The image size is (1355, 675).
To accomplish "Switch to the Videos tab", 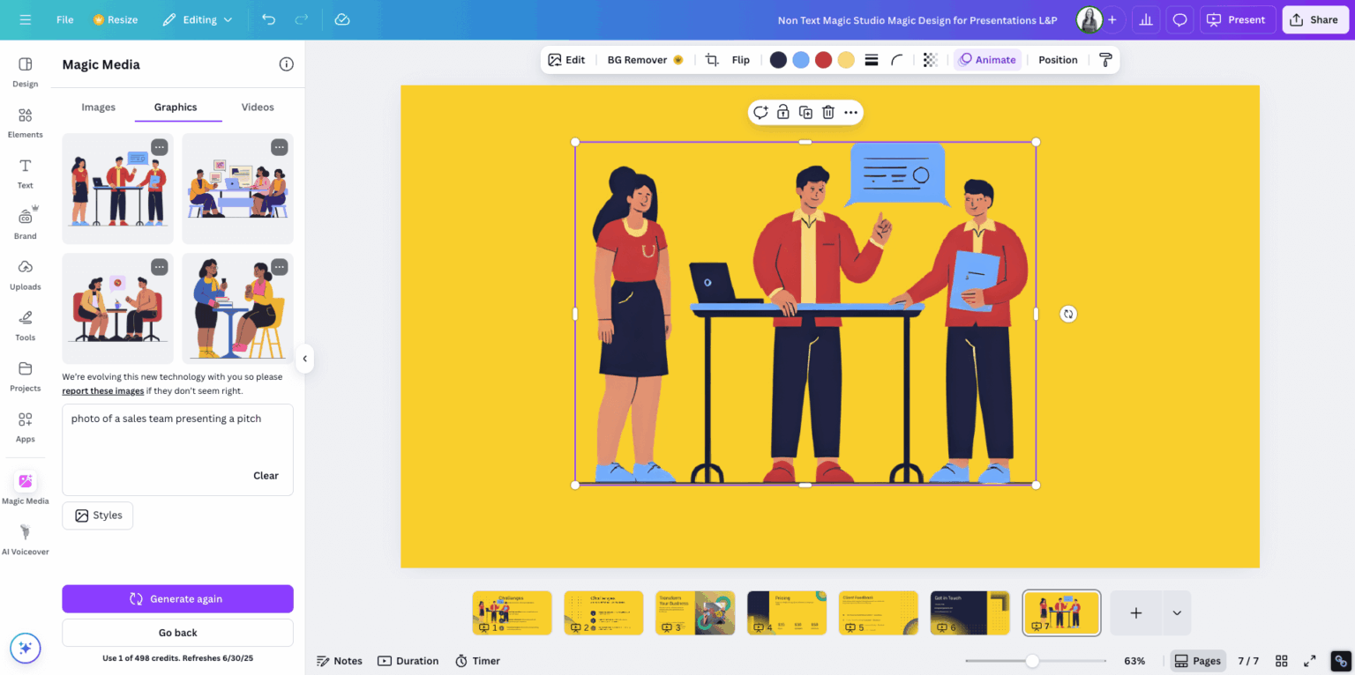I will (x=257, y=107).
